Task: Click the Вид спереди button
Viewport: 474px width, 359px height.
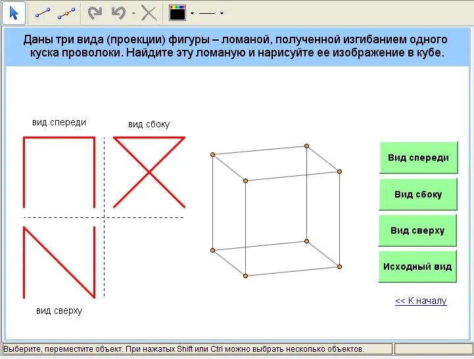Action: (419, 158)
